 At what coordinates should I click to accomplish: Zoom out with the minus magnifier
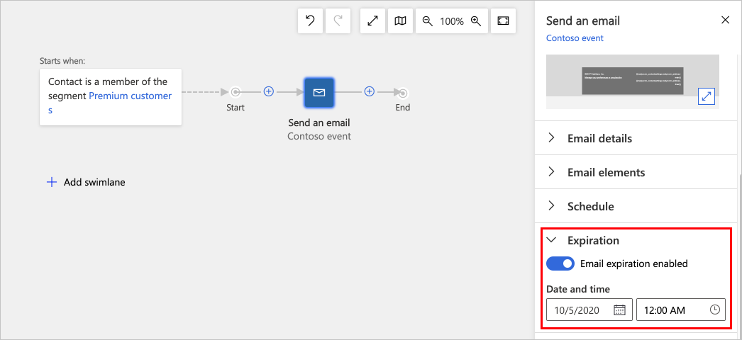(x=428, y=21)
